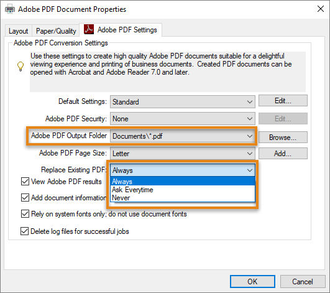Click the Default Settings label
Image resolution: width=330 pixels, height=293 pixels.
tap(83, 101)
